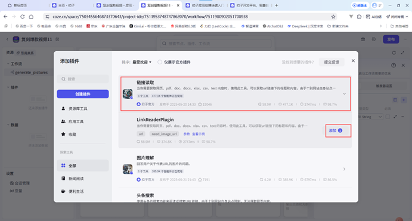412x221 pixels.
Task: Edit project name pencil icon
Action: (57, 39)
